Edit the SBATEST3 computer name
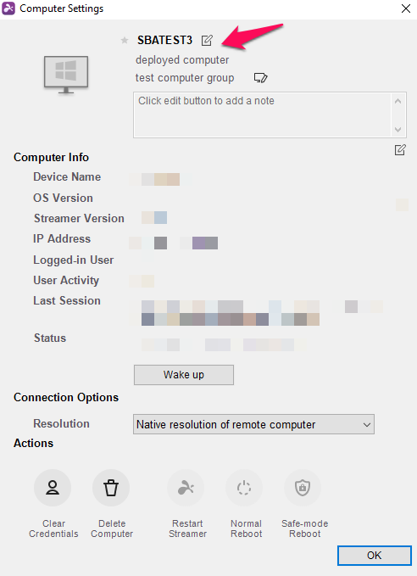 point(207,40)
